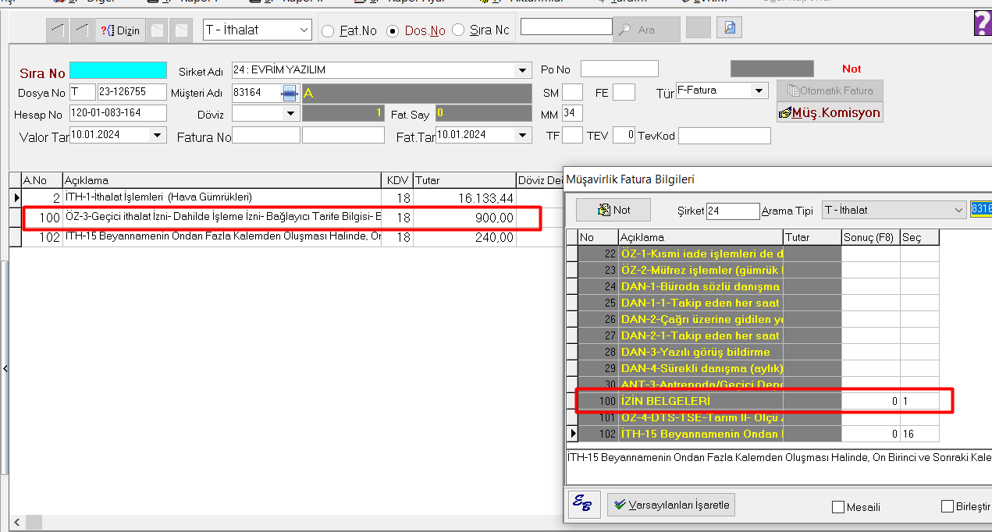Select the Fat.No radio button
The image size is (992, 532).
(x=328, y=31)
